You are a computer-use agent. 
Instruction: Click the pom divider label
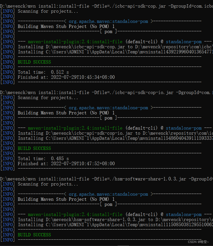point(108,31)
